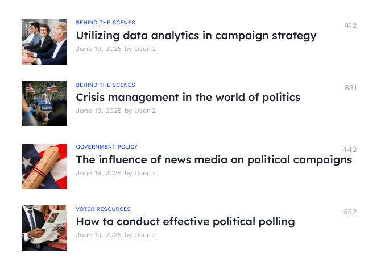This screenshot has width=389, height=270.
Task: Open the newspaper readers thumbnail
Action: pos(44,228)
